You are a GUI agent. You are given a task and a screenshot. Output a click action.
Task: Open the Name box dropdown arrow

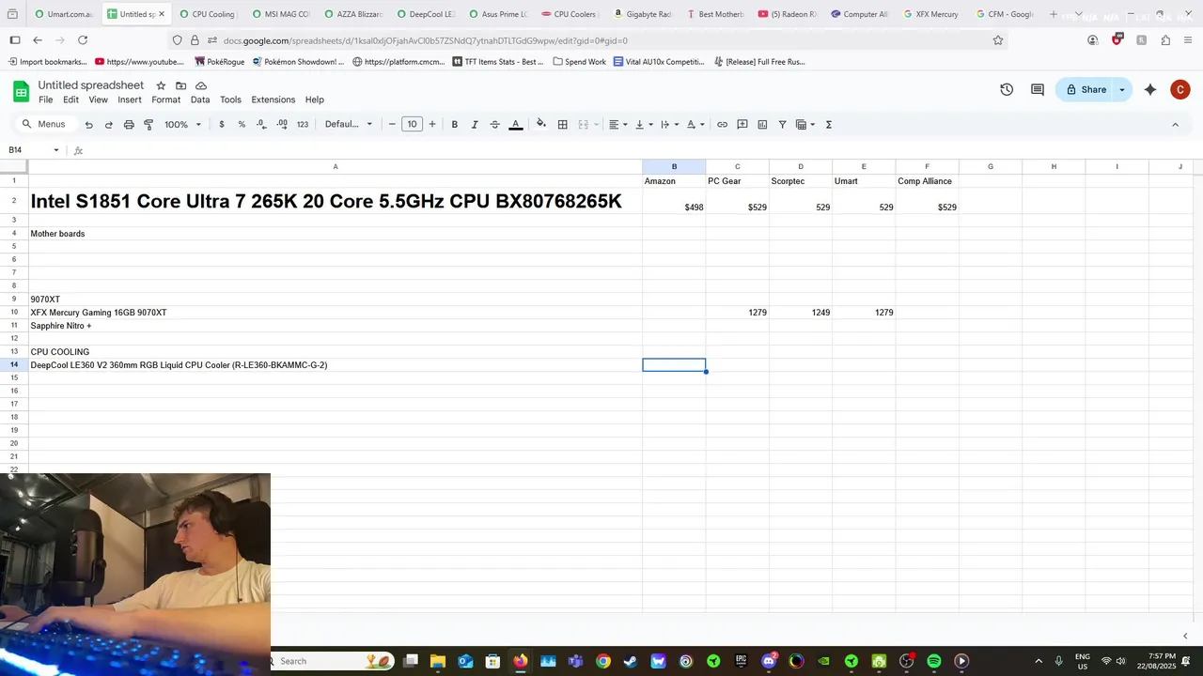[x=56, y=150]
